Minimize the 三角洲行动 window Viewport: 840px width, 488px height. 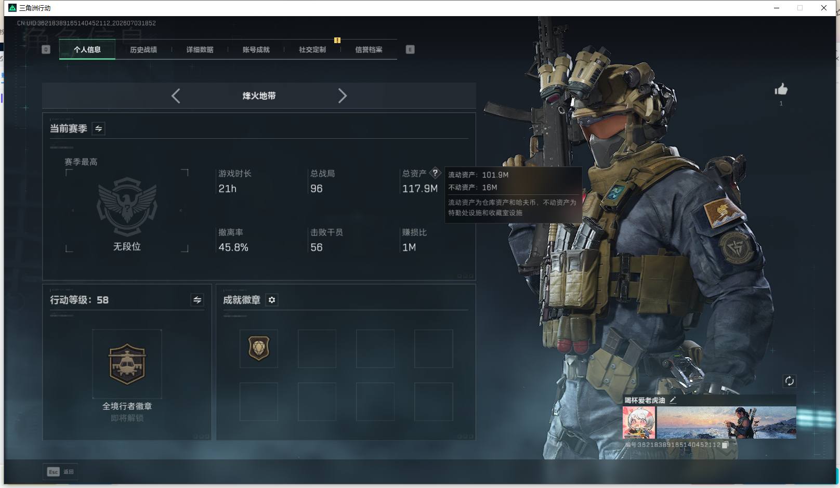[x=777, y=8]
